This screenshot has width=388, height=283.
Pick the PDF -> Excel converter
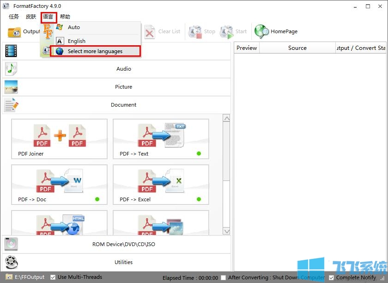(x=161, y=185)
